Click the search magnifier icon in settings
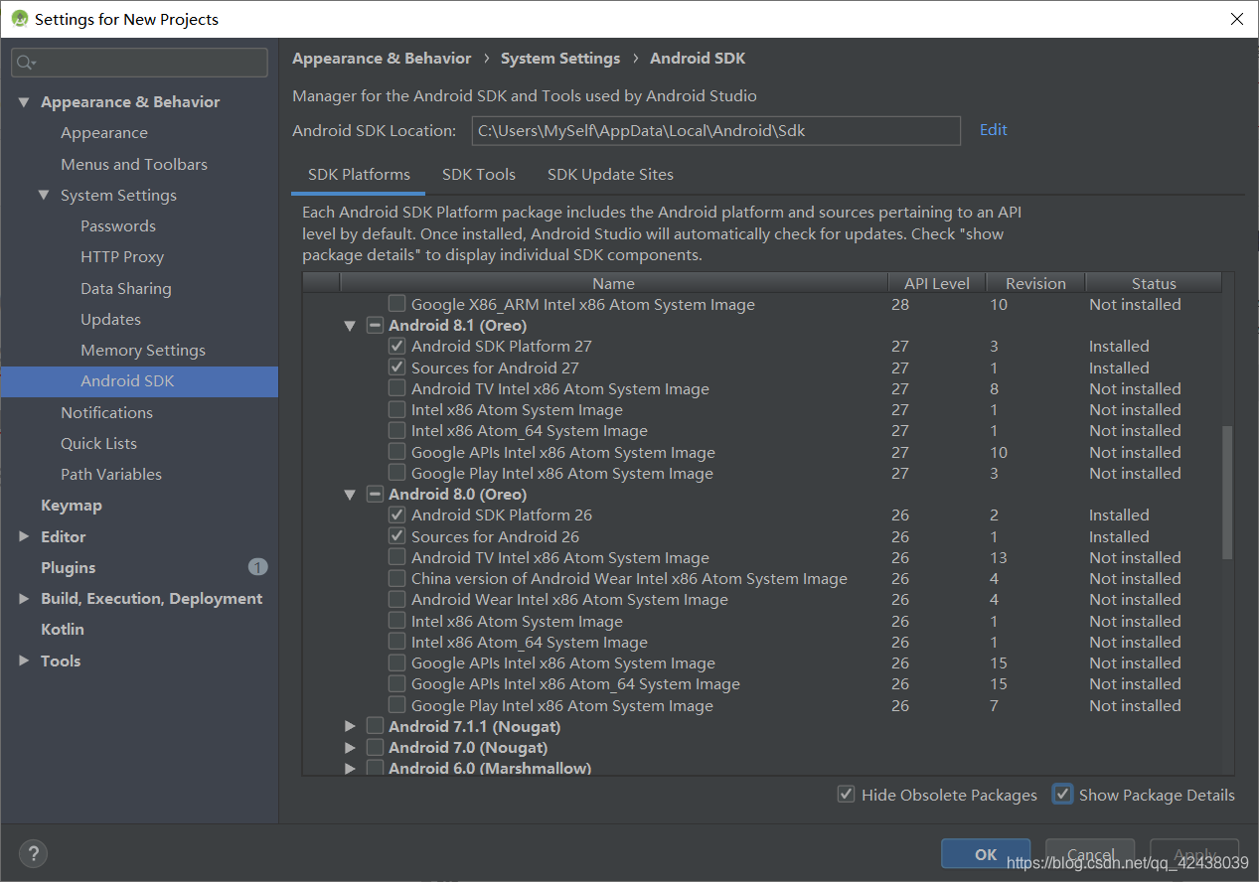This screenshot has width=1259, height=882. [x=25, y=63]
